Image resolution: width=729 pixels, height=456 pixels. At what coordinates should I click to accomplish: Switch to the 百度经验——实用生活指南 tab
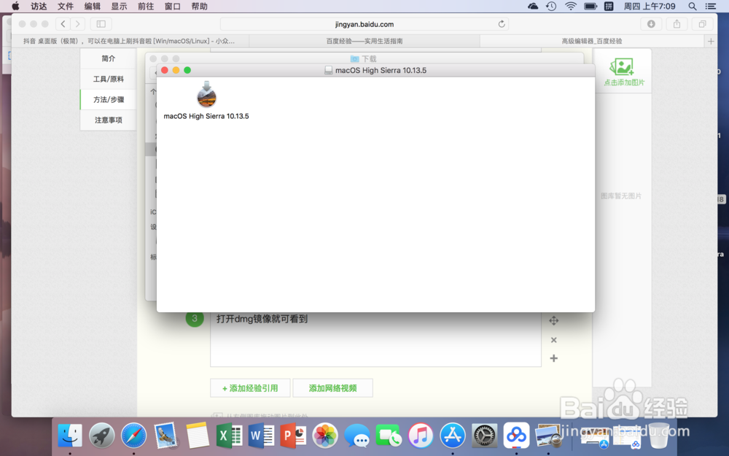point(364,41)
